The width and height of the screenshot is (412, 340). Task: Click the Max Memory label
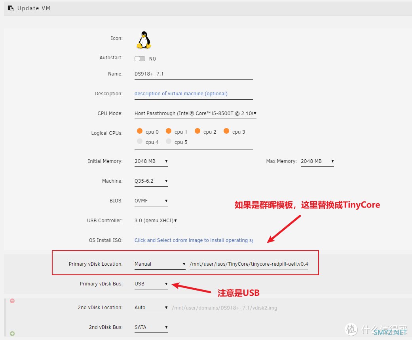click(x=281, y=161)
